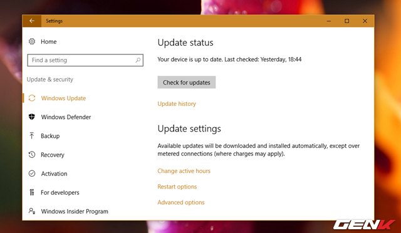Go back using the title bar arrow
This screenshot has height=233, width=401.
(32, 21)
